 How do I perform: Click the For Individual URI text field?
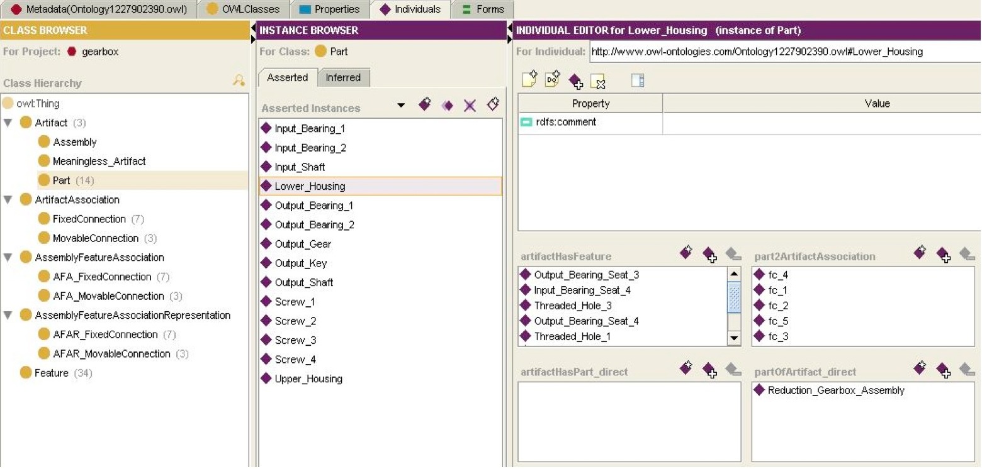784,52
